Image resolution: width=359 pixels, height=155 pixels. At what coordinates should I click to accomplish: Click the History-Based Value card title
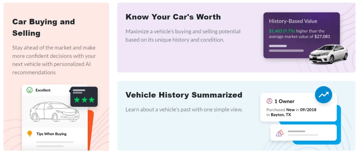pyautogui.click(x=293, y=21)
